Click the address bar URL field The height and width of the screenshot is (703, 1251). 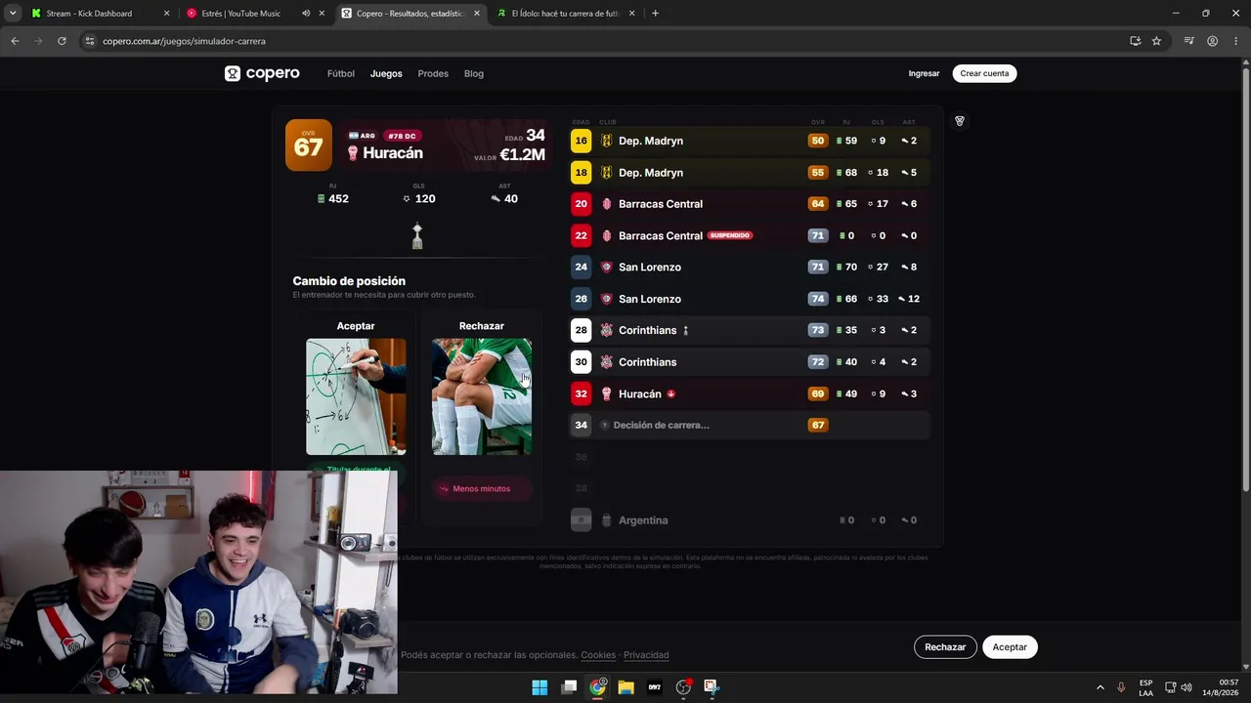pos(606,41)
